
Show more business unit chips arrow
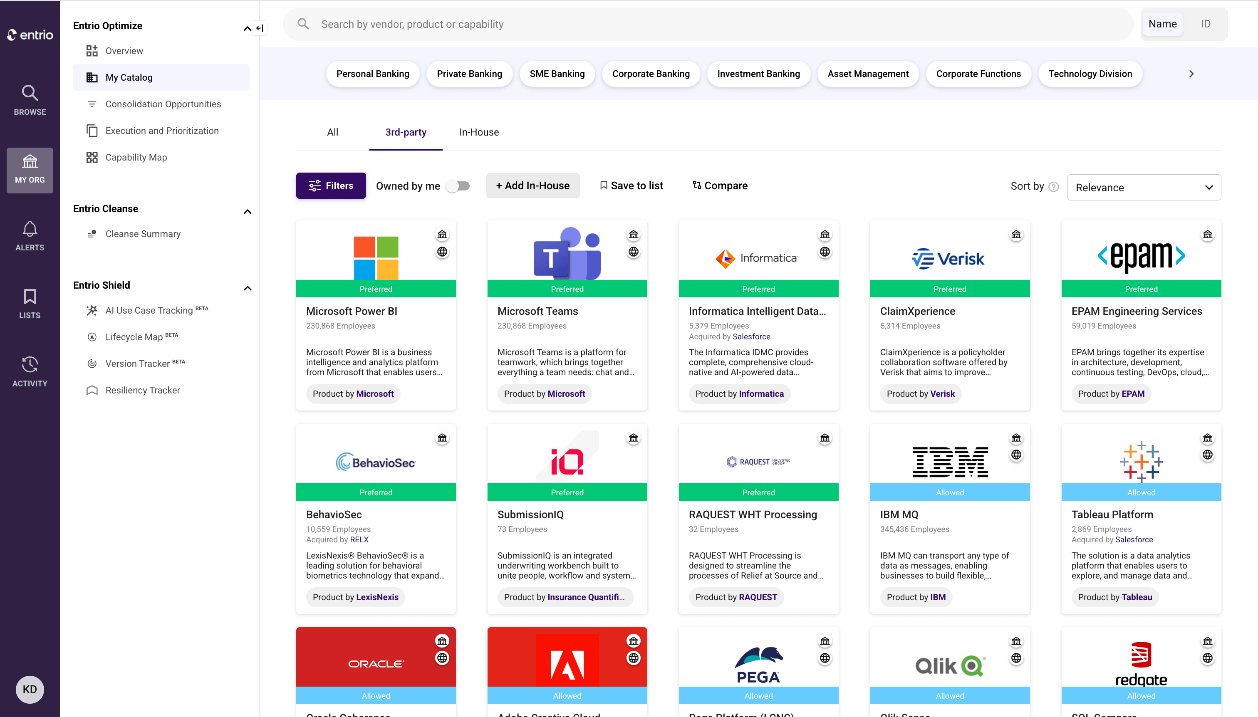click(x=1191, y=74)
